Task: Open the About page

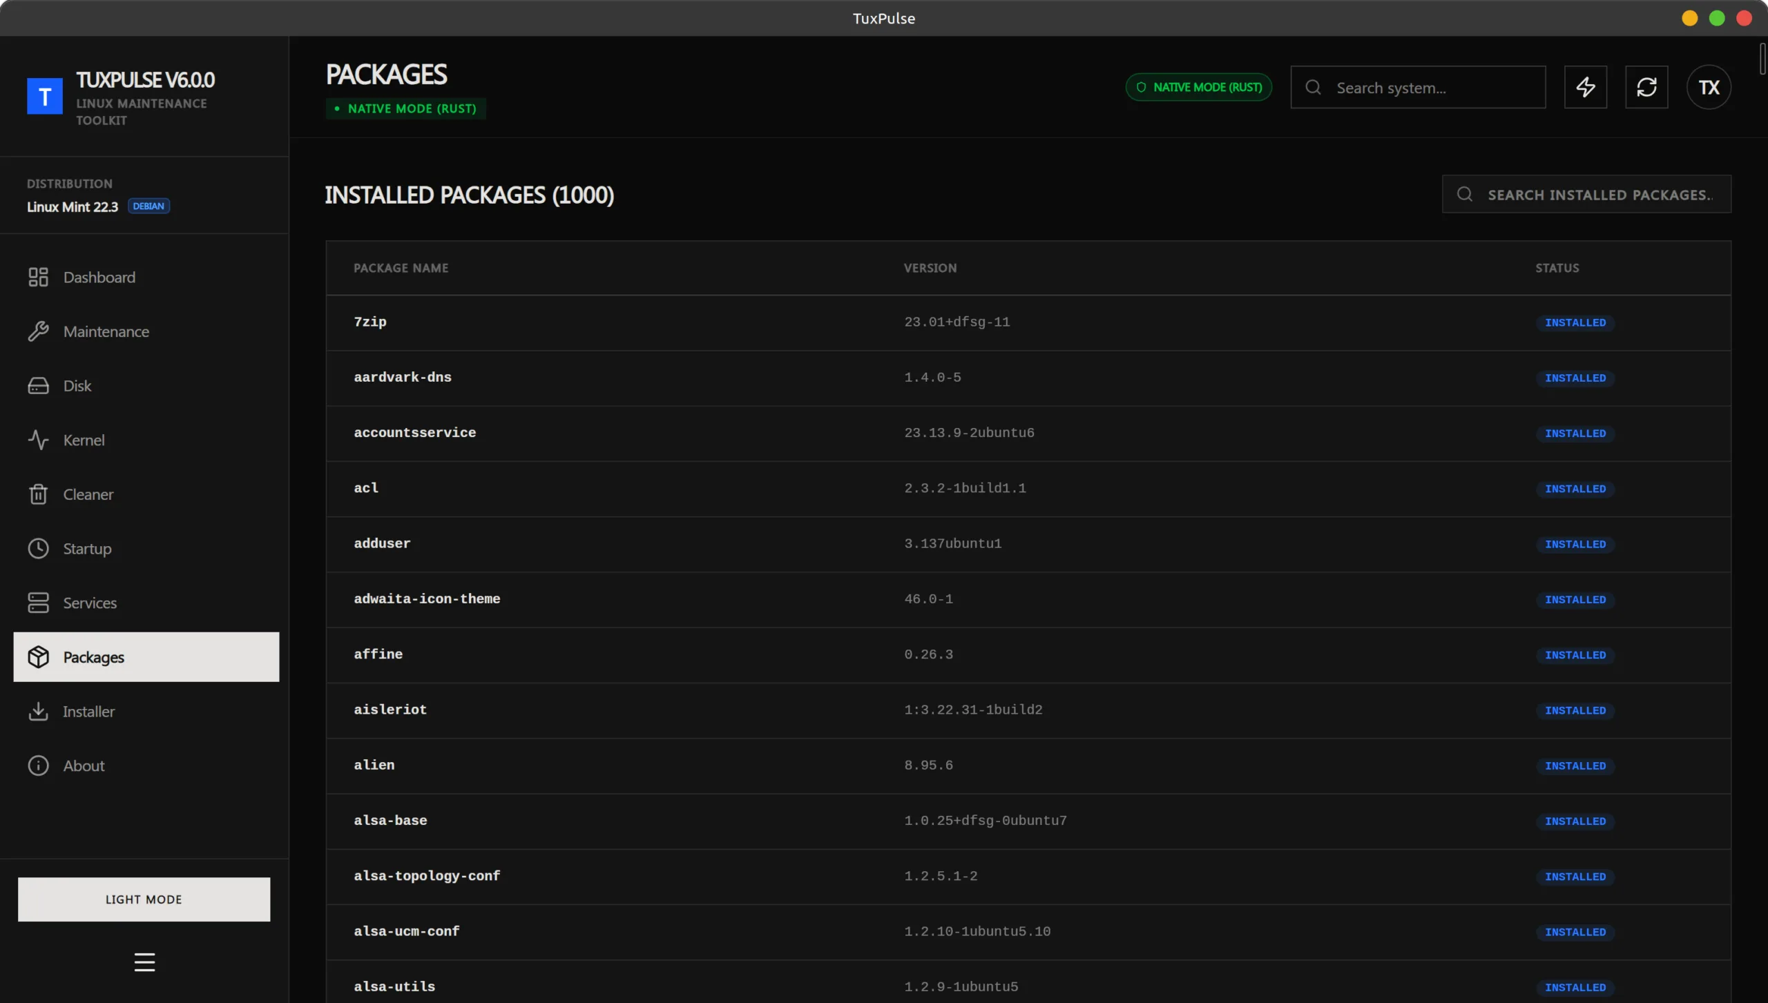Action: pyautogui.click(x=84, y=766)
